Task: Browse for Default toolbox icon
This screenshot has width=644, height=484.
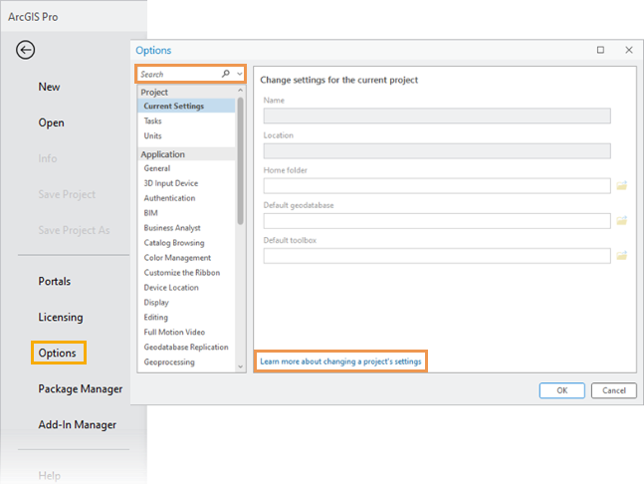Action: (x=622, y=256)
